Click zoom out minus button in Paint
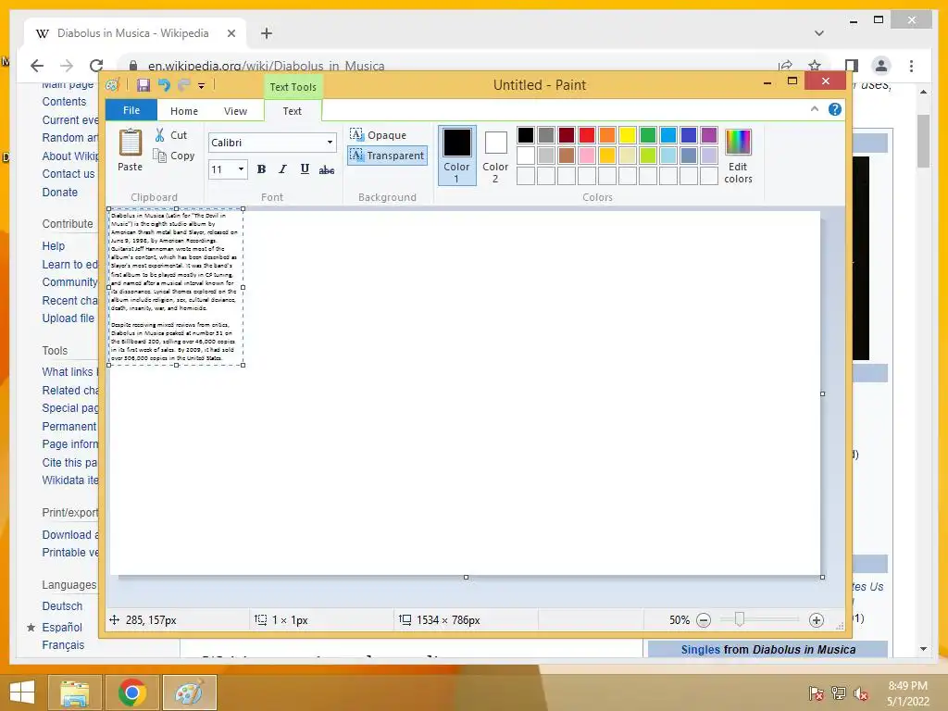The width and height of the screenshot is (948, 711). (704, 619)
